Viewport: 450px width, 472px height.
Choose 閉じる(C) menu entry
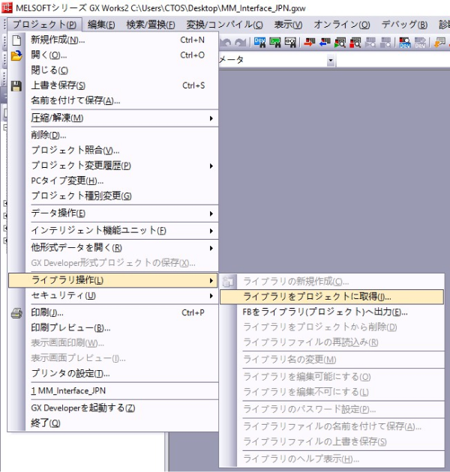point(113,70)
